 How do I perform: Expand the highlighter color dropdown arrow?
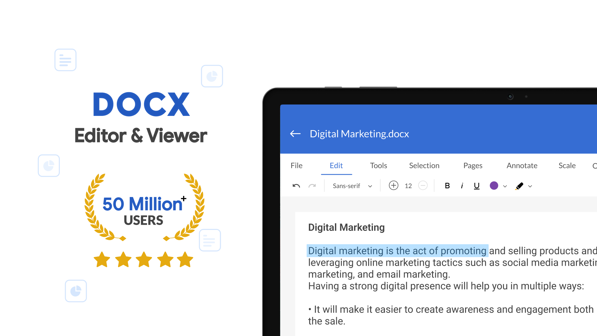(x=530, y=186)
